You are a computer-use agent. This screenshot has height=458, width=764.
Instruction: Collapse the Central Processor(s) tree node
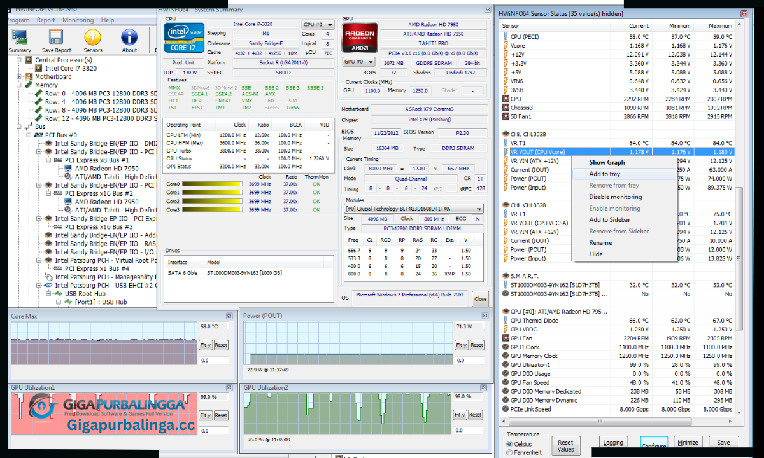click(x=20, y=60)
